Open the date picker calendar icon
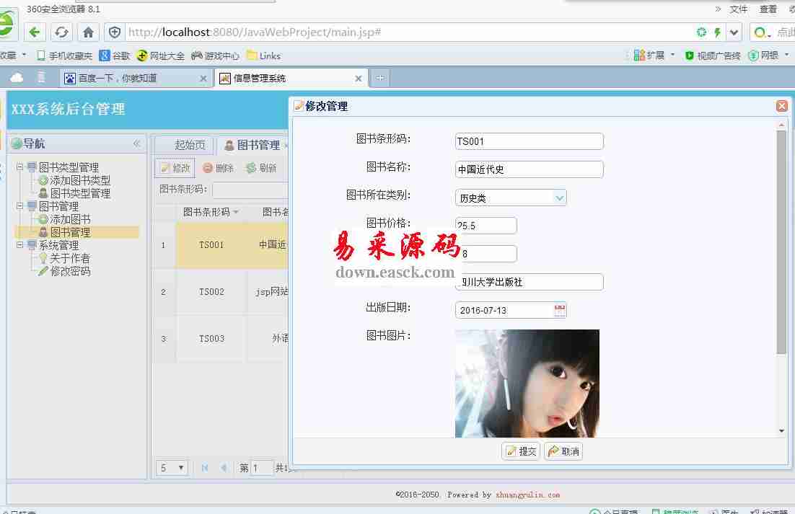The image size is (795, 514). click(x=560, y=310)
